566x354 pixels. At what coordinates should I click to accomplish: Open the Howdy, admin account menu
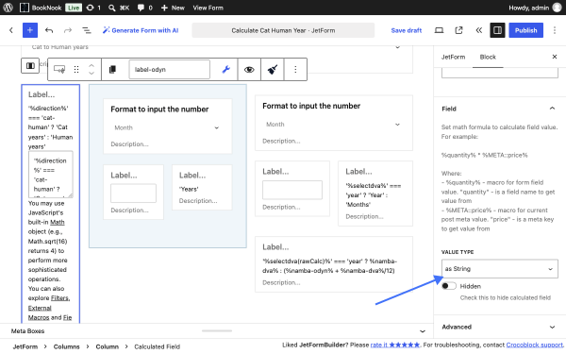(535, 8)
